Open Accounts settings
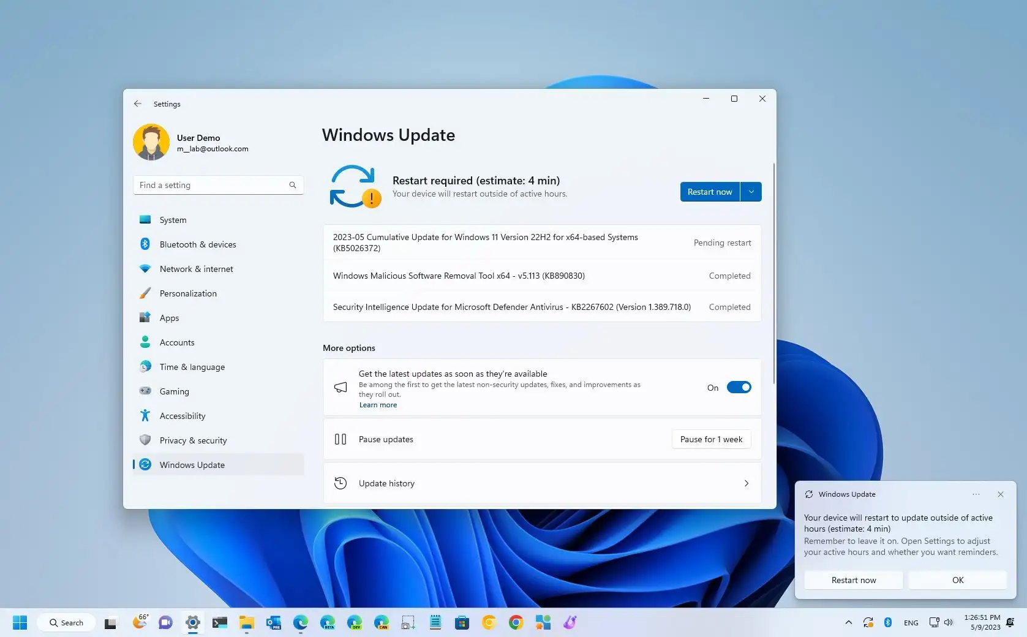This screenshot has width=1027, height=637. point(218,342)
